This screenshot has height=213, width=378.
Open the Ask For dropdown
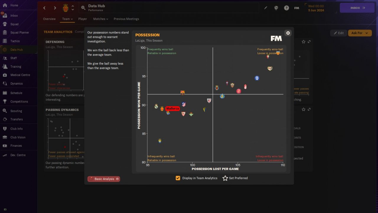[x=360, y=33]
